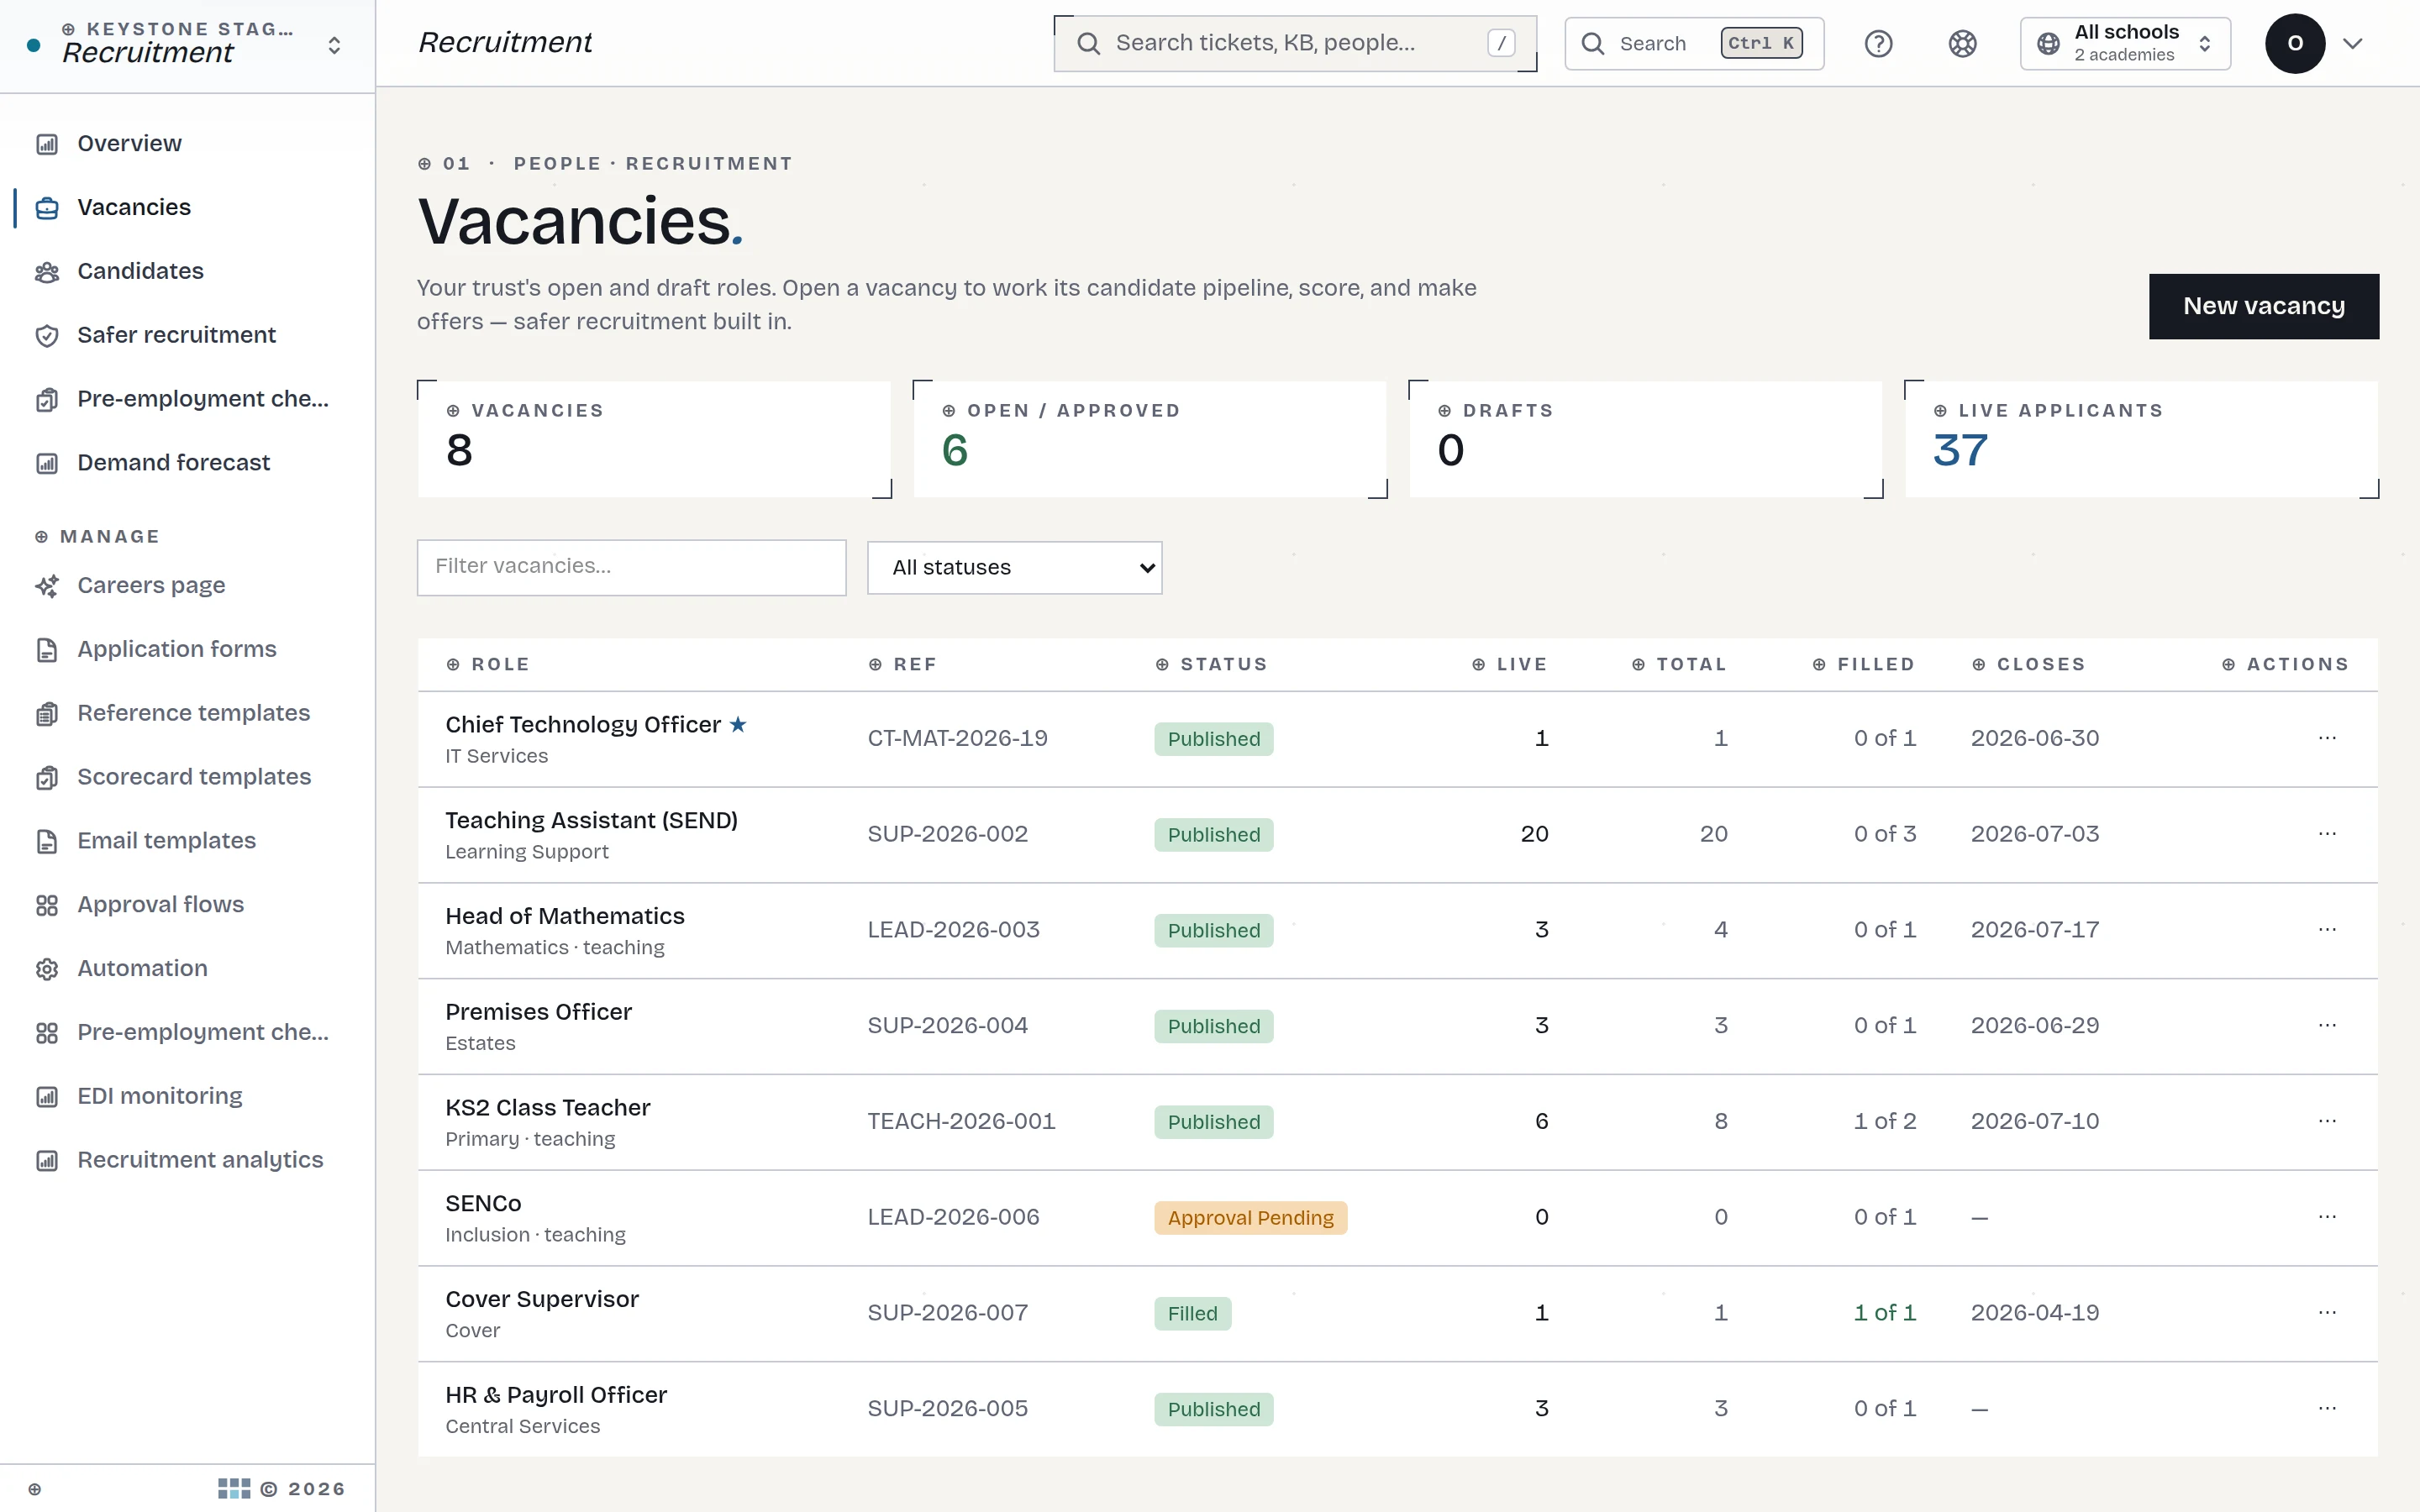The width and height of the screenshot is (2420, 1512).
Task: Click the New vacancy button
Action: [2263, 306]
